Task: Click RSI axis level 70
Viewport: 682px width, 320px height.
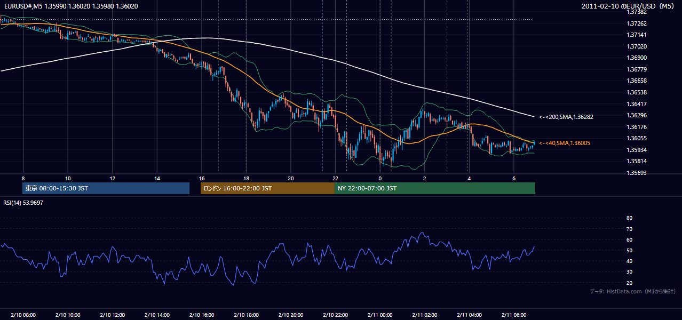Action: pos(629,229)
